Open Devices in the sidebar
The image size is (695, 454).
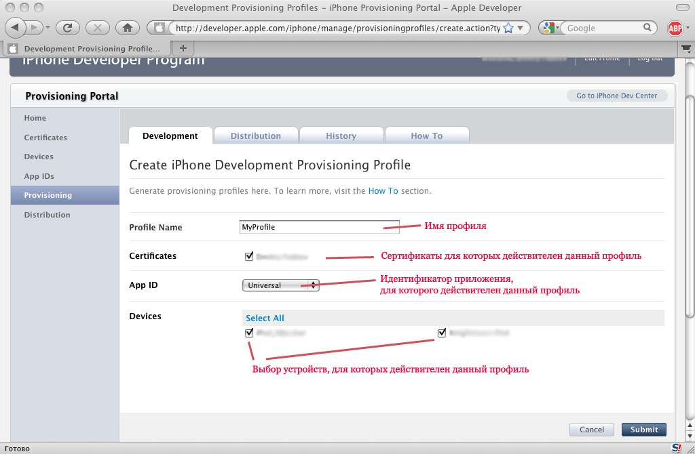[x=39, y=157]
